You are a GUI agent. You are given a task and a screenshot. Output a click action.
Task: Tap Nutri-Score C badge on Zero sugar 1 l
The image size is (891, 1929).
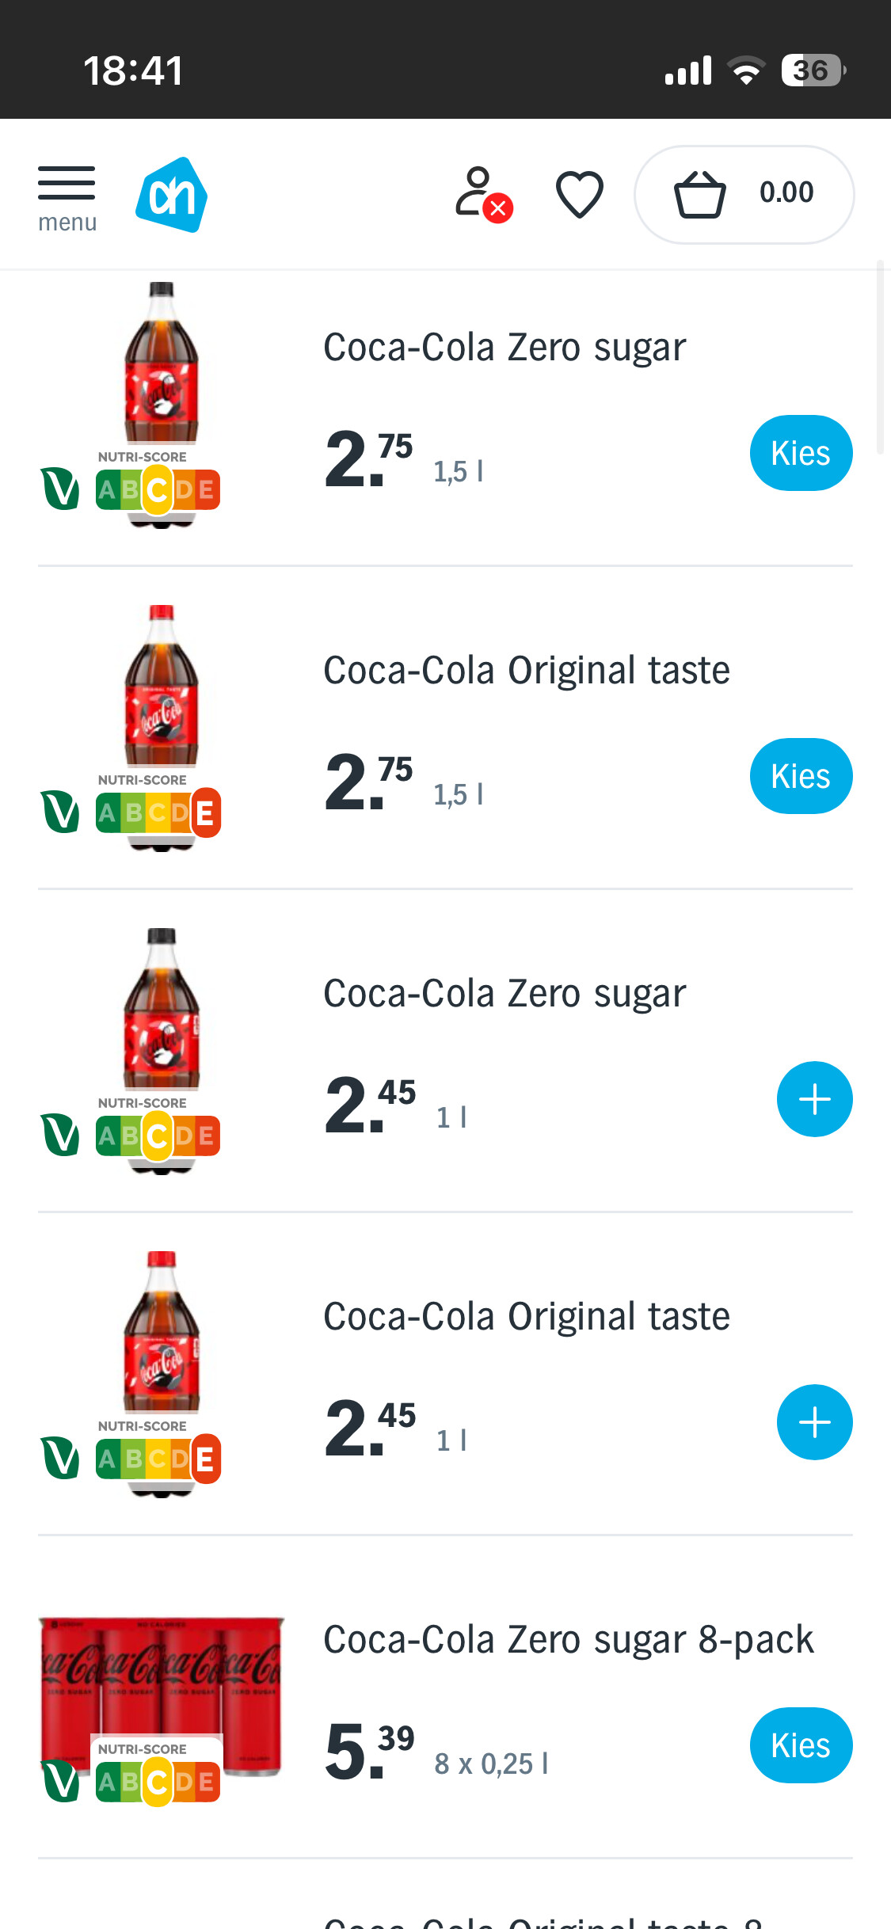click(x=158, y=1136)
